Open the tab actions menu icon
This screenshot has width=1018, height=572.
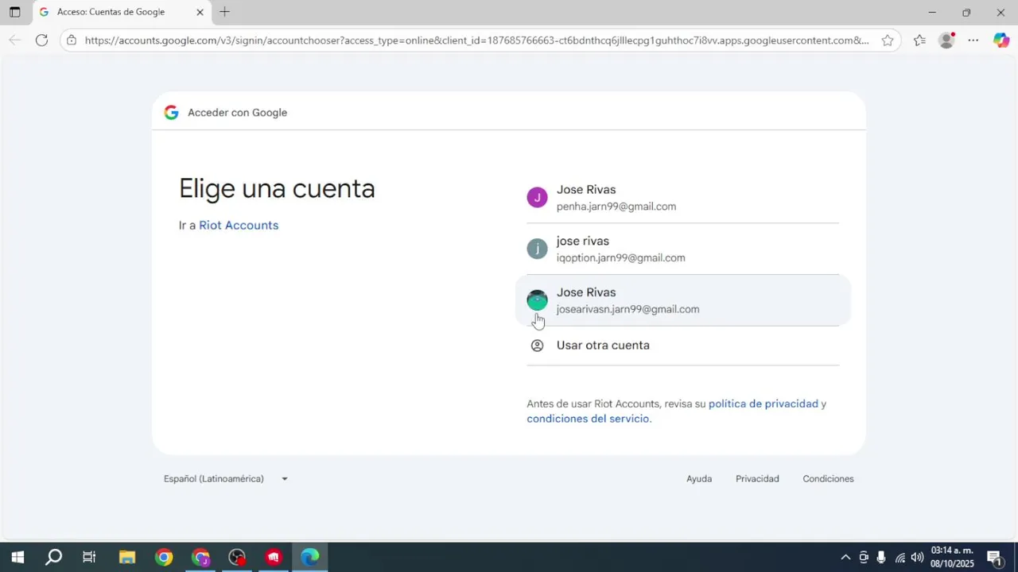pyautogui.click(x=14, y=12)
